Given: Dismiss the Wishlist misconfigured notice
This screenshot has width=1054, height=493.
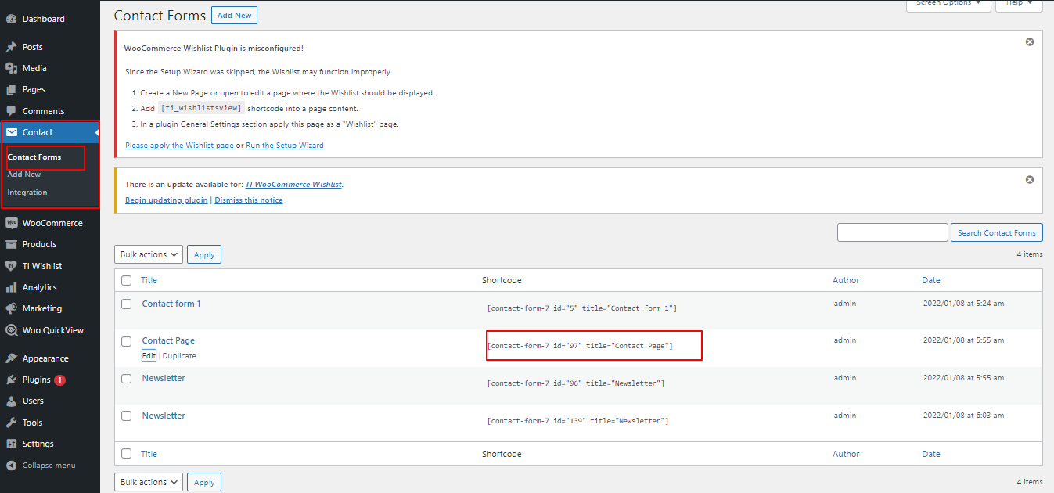Looking at the screenshot, I should (1030, 42).
